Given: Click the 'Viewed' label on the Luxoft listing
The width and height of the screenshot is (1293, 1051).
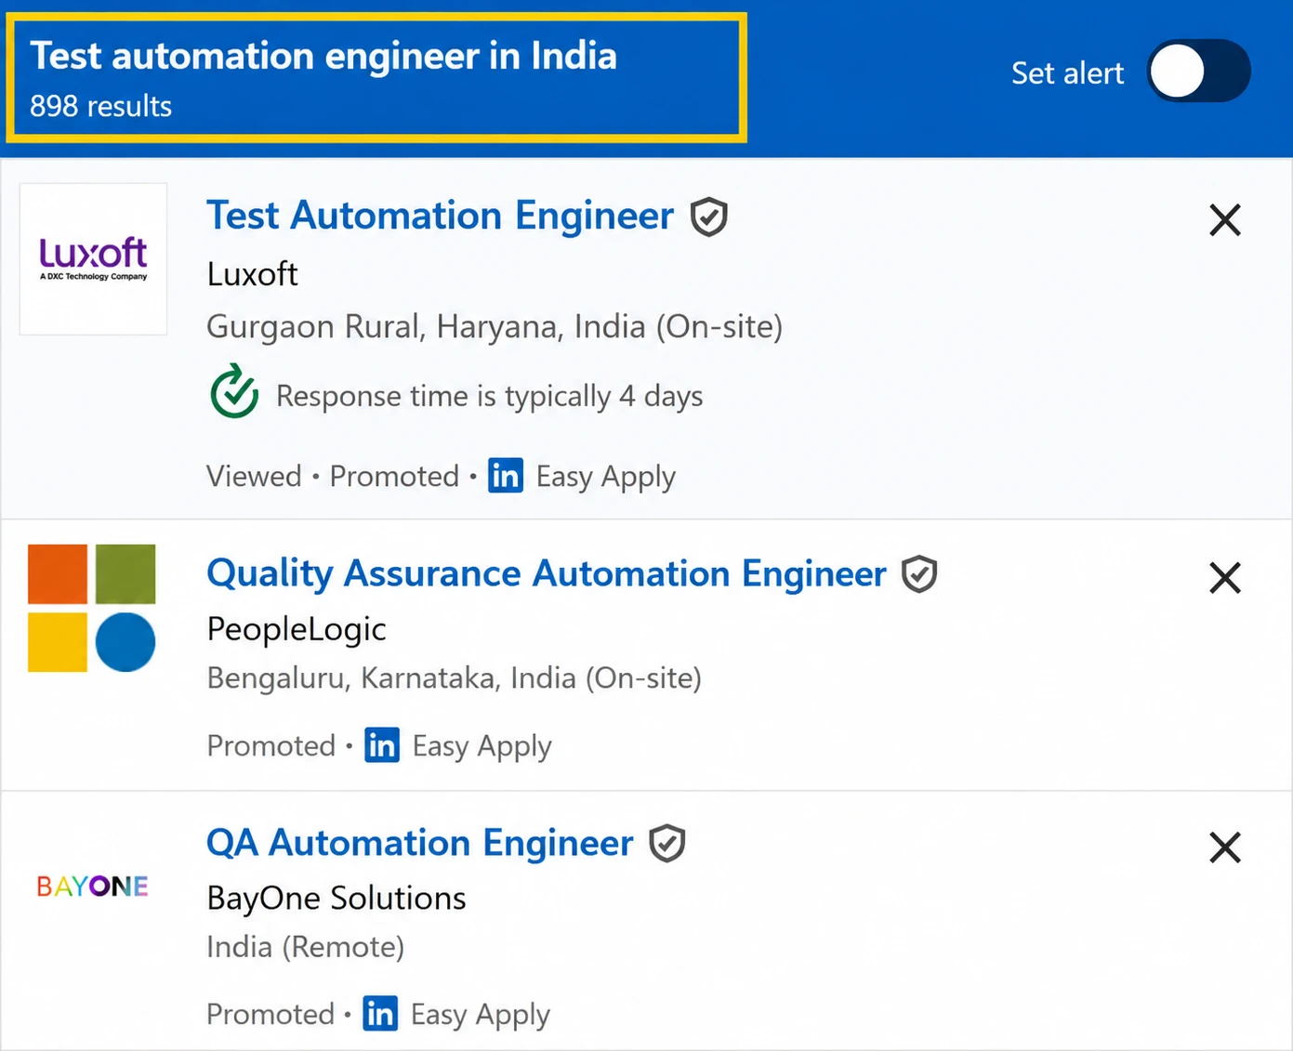Looking at the screenshot, I should pyautogui.click(x=254, y=476).
